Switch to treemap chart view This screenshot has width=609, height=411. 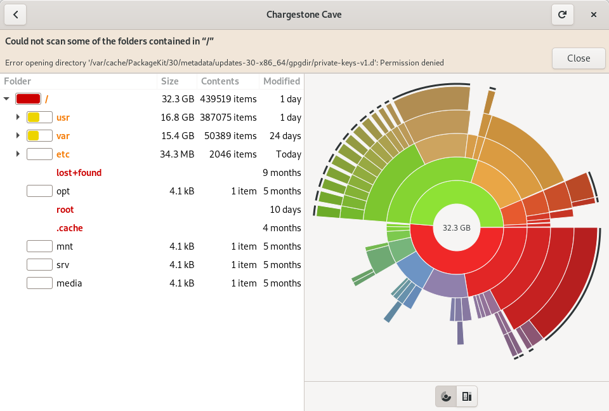tap(467, 396)
